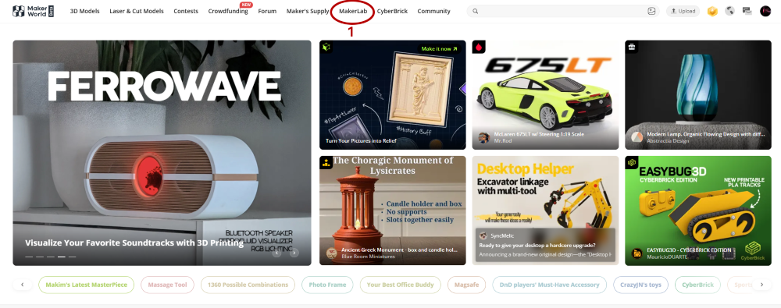This screenshot has height=308, width=781.
Task: Select fourth carousel indicator dash
Action: (x=61, y=257)
